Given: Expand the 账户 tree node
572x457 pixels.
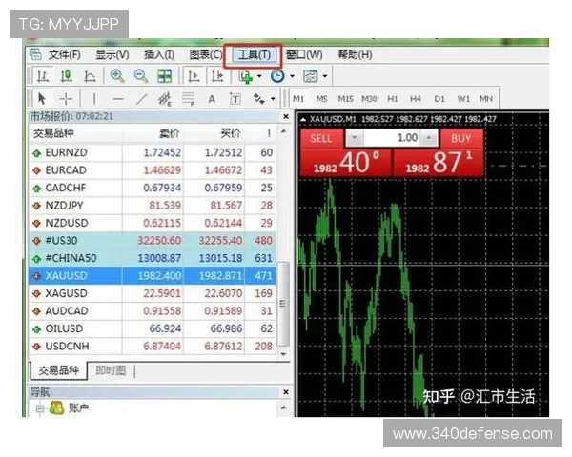Looking at the screenshot, I should [x=39, y=408].
